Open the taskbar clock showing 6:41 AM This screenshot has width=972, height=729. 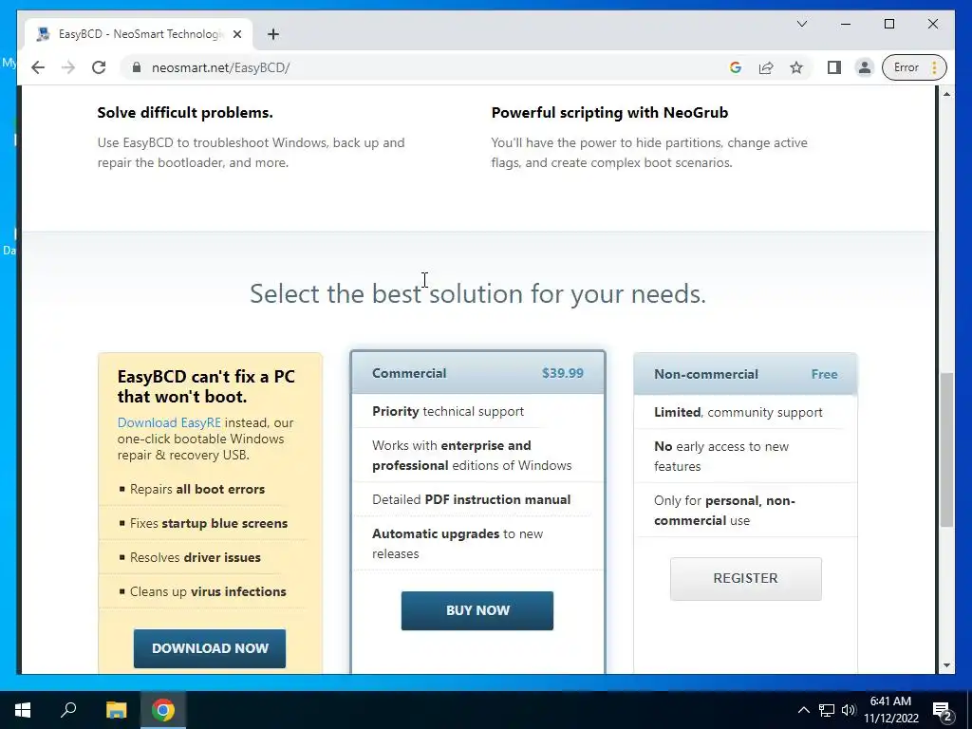(890, 710)
